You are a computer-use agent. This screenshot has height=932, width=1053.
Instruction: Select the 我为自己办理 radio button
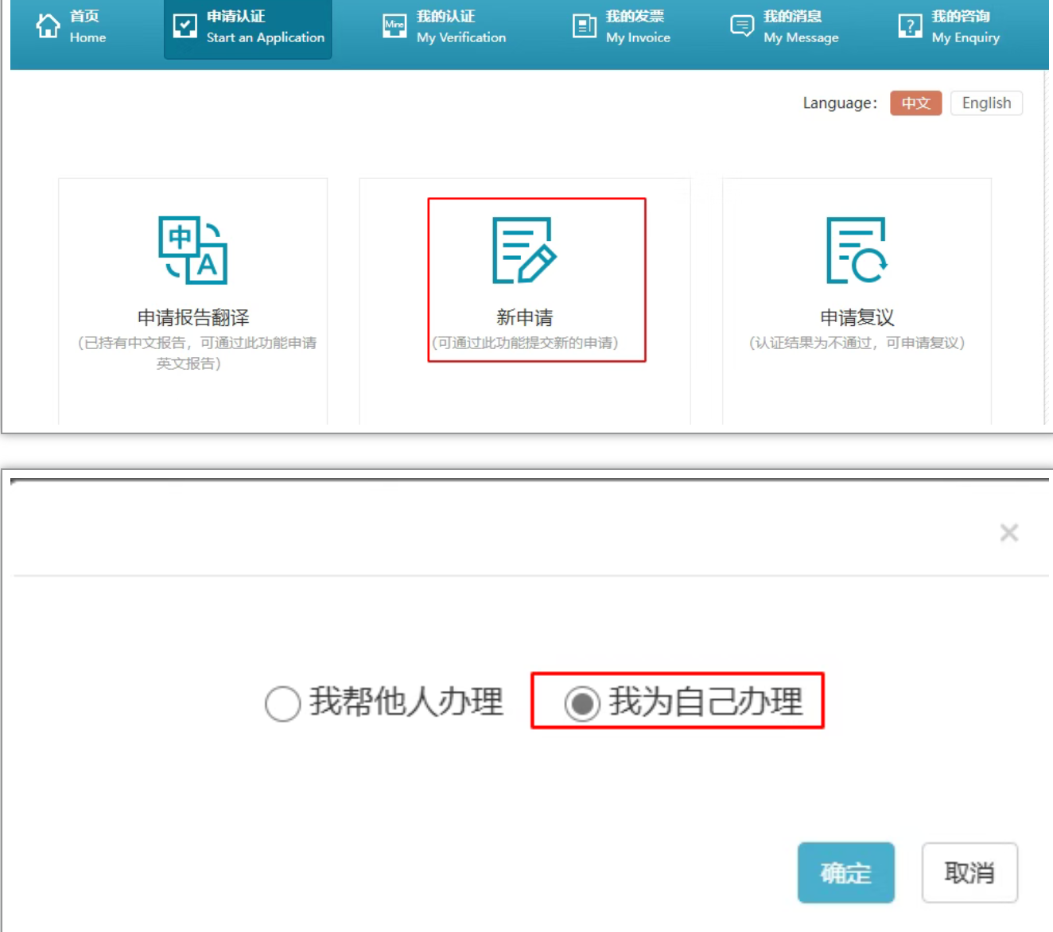[582, 704]
